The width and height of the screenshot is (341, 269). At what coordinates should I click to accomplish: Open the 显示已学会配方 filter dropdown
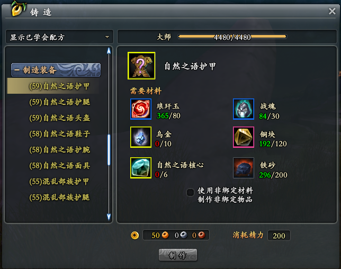point(59,37)
